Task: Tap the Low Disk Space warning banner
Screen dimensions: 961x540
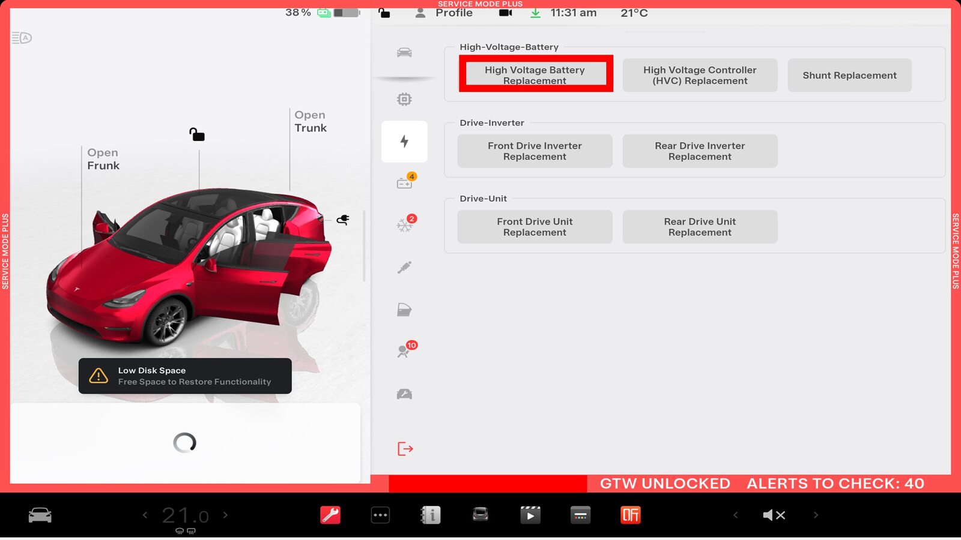Action: (x=185, y=376)
